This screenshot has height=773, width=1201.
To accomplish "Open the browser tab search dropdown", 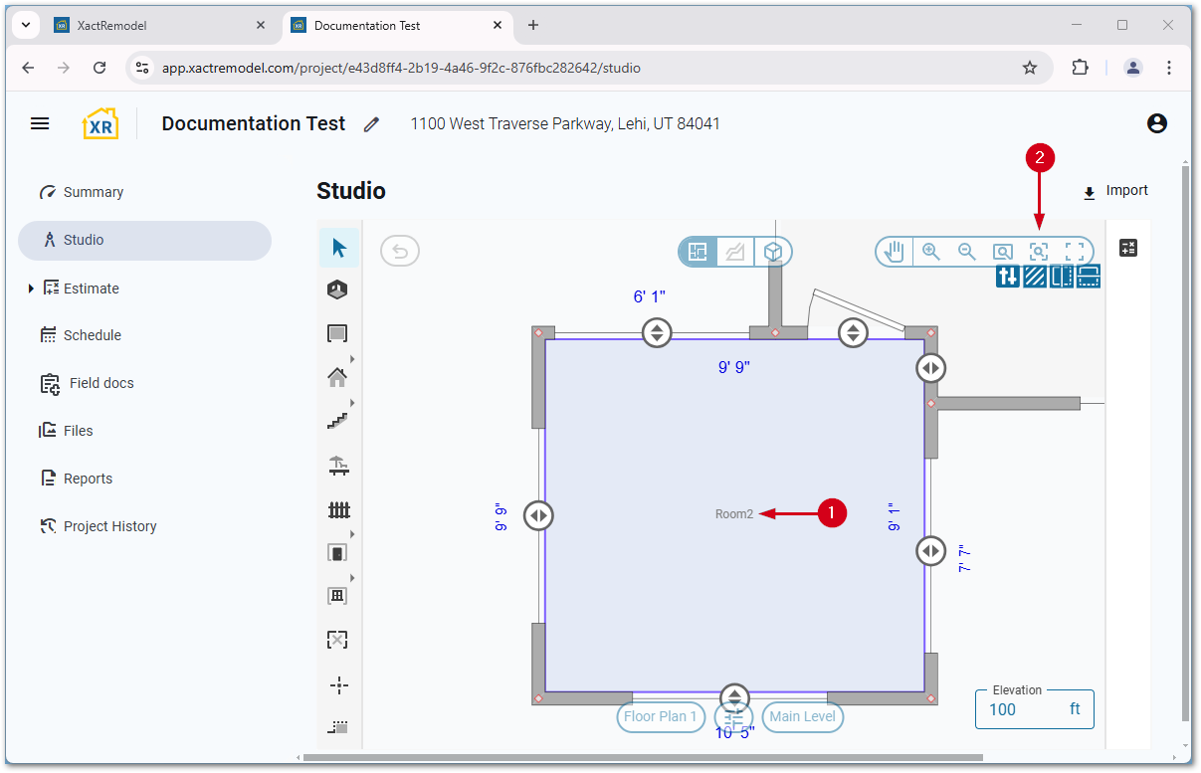I will coord(26,25).
